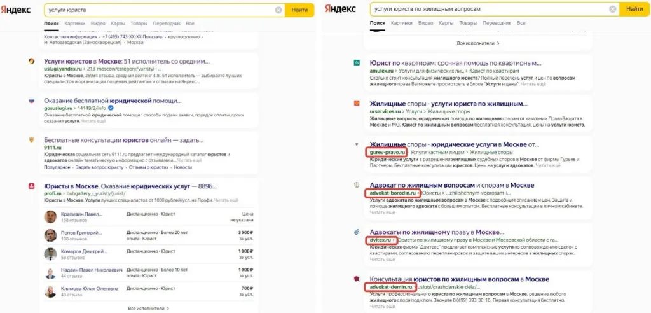
Task: Expand 'Все исполнители' in the right window
Action: (478, 43)
